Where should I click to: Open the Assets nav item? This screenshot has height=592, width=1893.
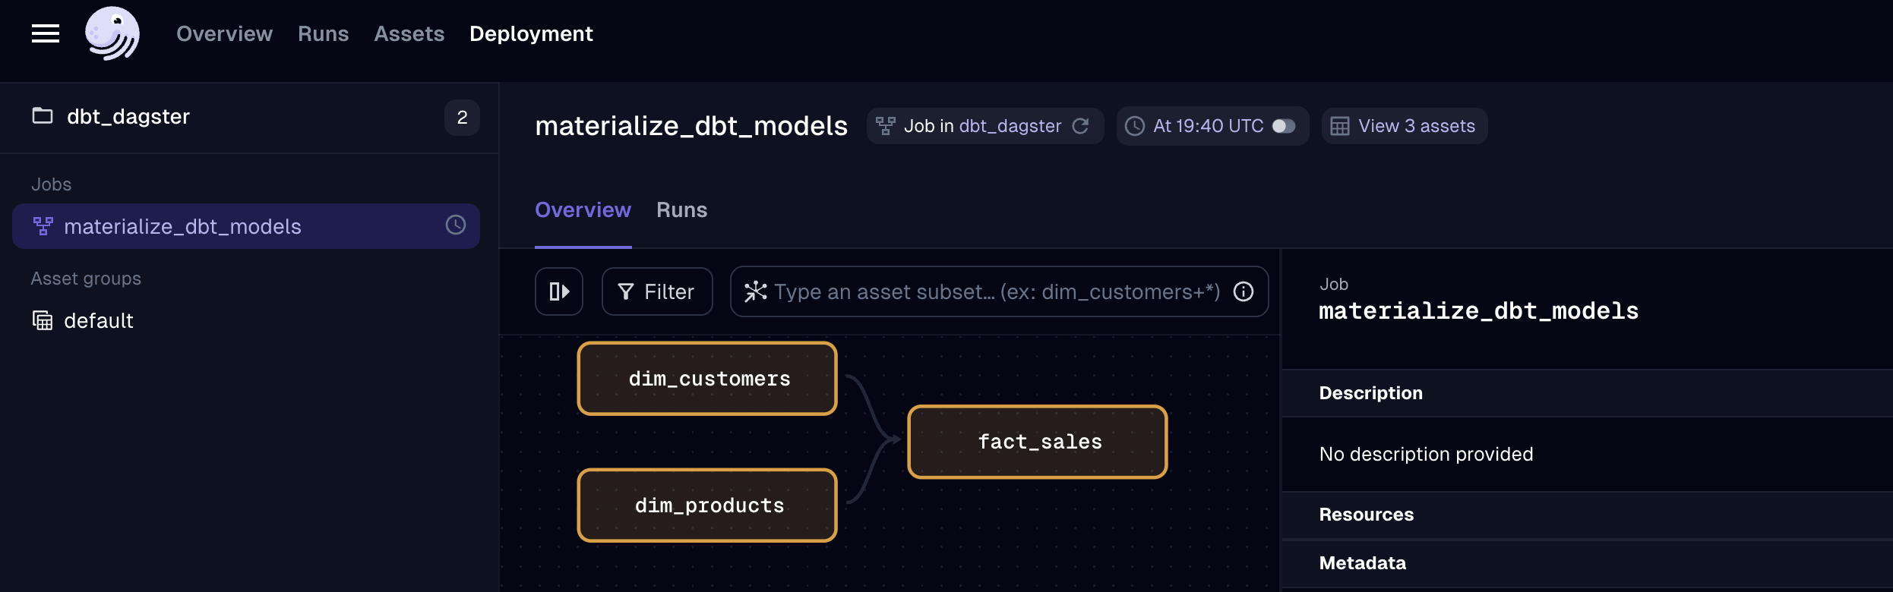409,33
